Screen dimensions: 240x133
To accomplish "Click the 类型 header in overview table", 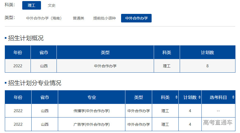I will pos(105,52).
